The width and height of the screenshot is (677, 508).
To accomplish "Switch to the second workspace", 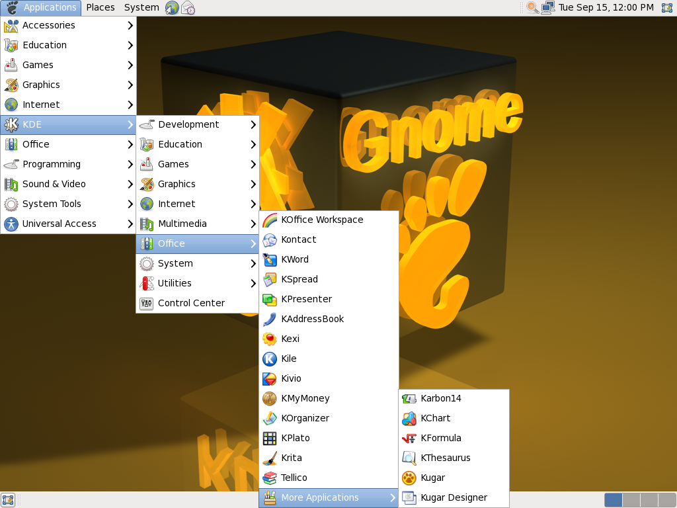I will (631, 500).
